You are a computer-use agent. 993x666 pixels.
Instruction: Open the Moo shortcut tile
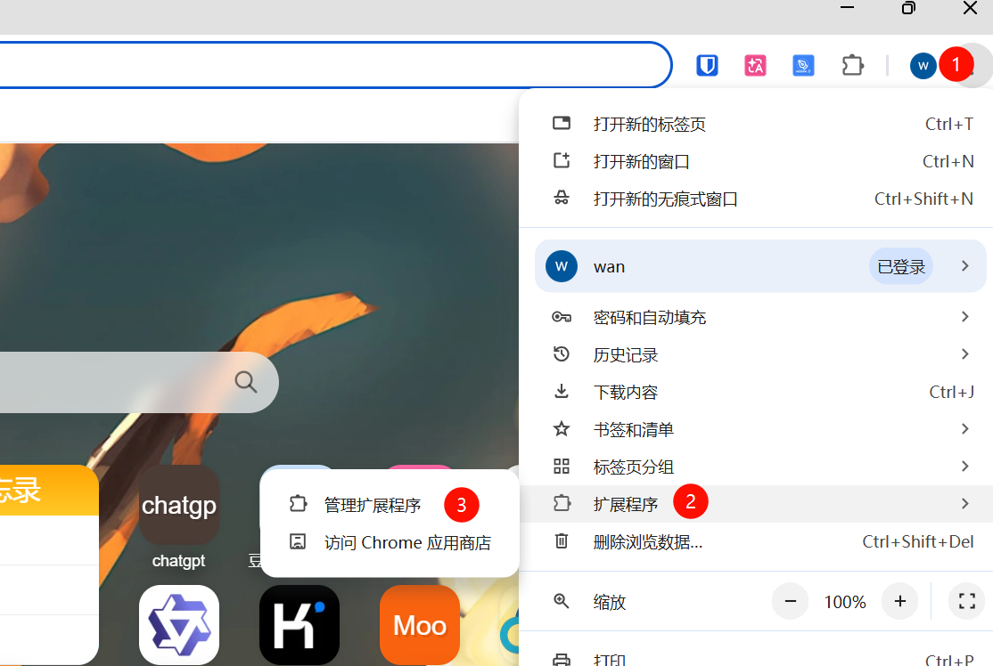click(x=419, y=624)
